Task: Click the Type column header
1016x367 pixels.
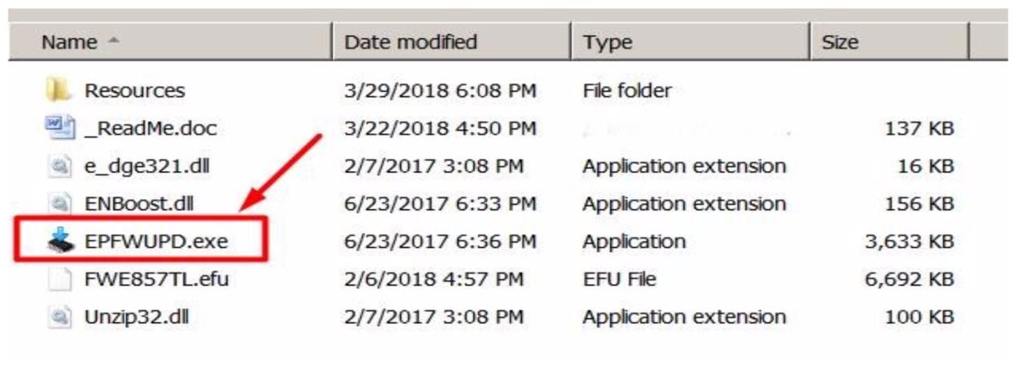Action: [608, 42]
